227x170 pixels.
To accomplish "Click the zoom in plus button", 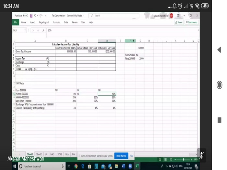I will tap(192, 159).
